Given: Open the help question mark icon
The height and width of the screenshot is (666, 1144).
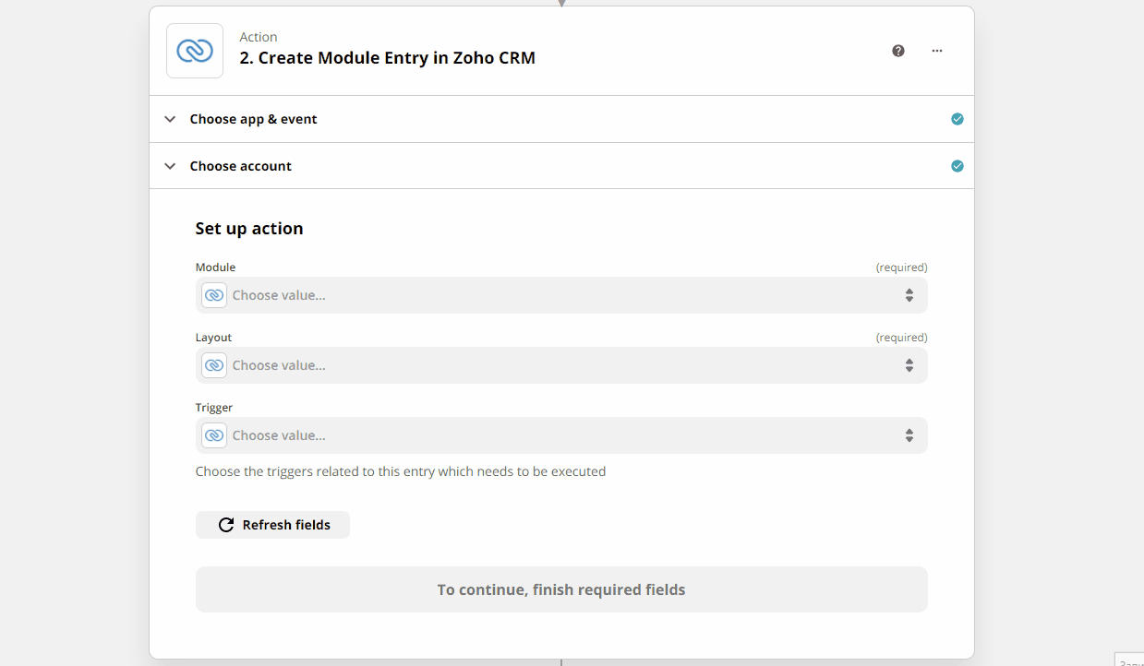Looking at the screenshot, I should [x=898, y=51].
